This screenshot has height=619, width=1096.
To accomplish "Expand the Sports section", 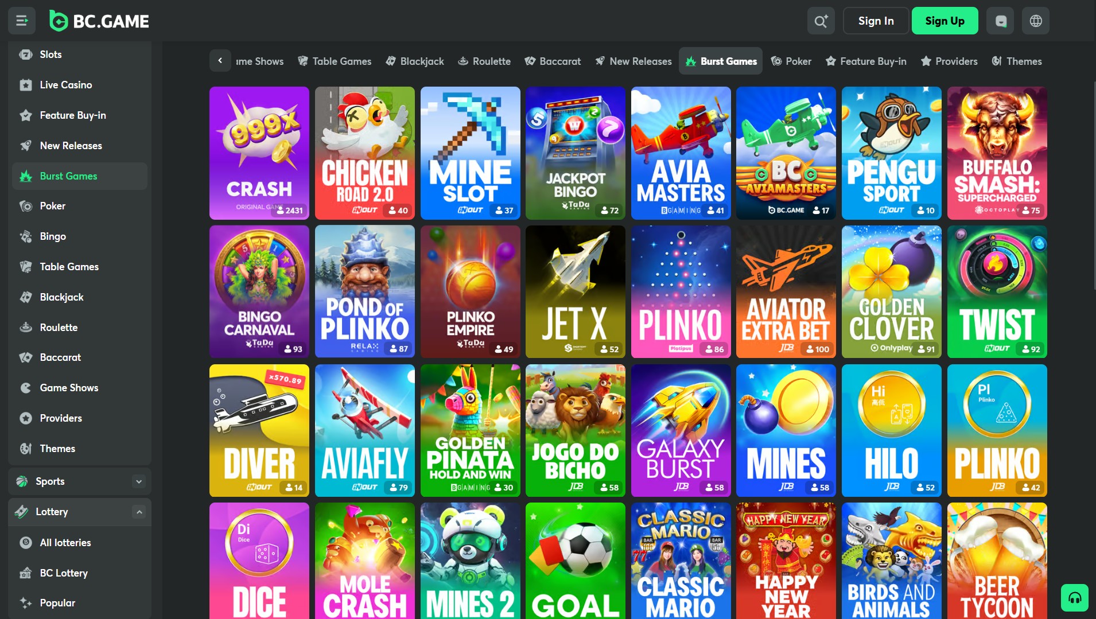I will click(x=138, y=481).
